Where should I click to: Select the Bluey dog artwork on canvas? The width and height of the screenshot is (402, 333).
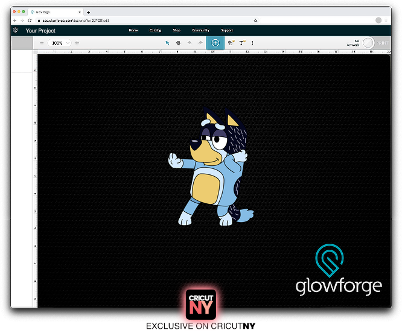point(211,166)
